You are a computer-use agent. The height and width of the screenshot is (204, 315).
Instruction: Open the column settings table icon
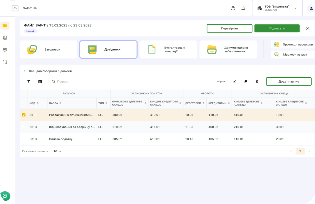click(40, 81)
